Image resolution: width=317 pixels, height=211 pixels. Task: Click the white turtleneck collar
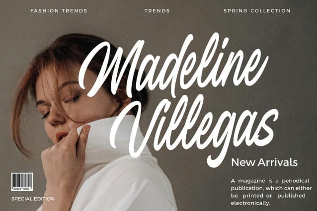(x=113, y=140)
